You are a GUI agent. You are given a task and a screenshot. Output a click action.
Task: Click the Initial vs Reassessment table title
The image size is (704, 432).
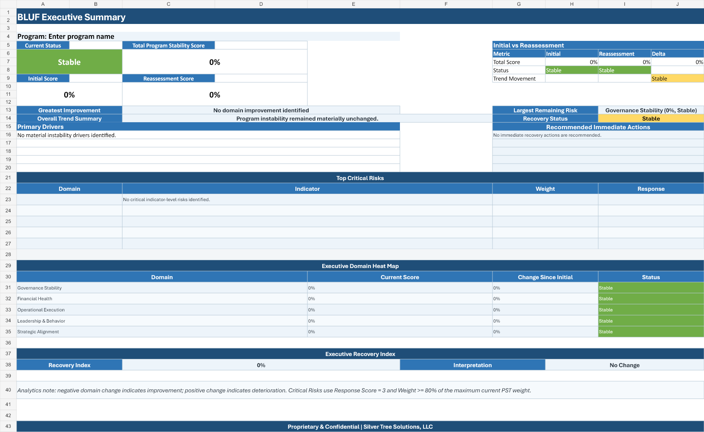(598, 45)
